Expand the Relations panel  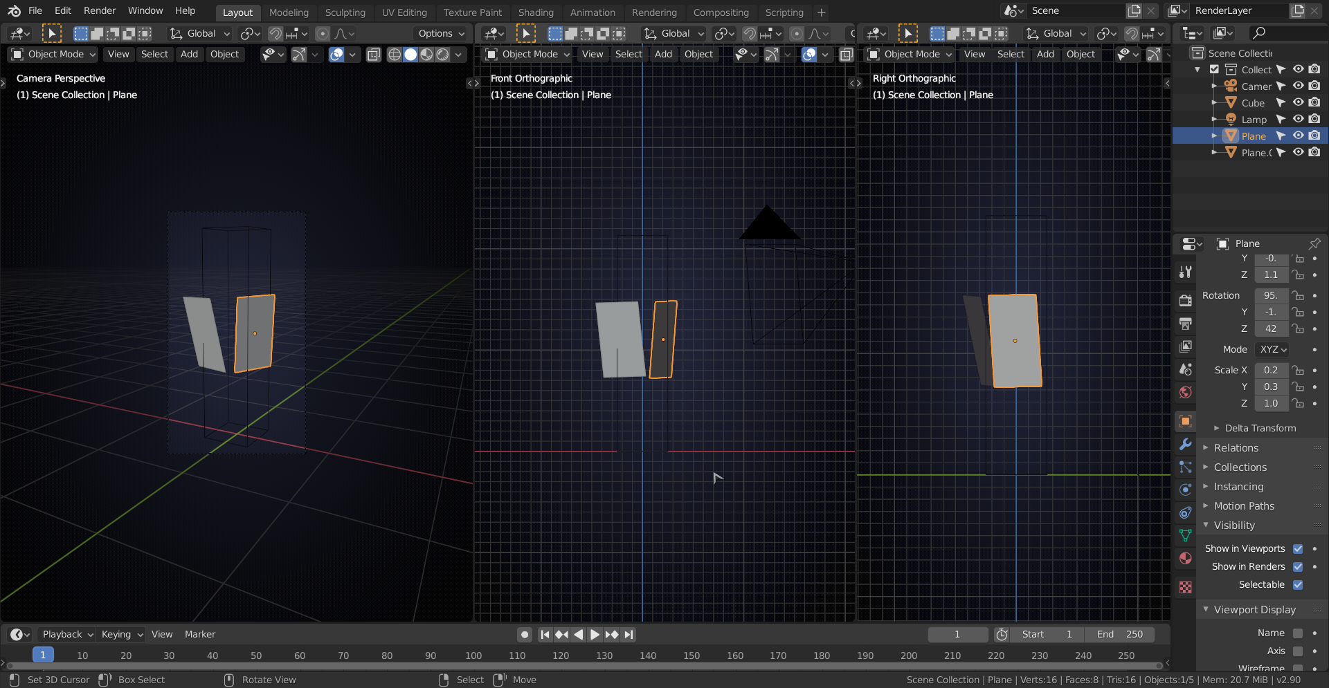[1236, 448]
